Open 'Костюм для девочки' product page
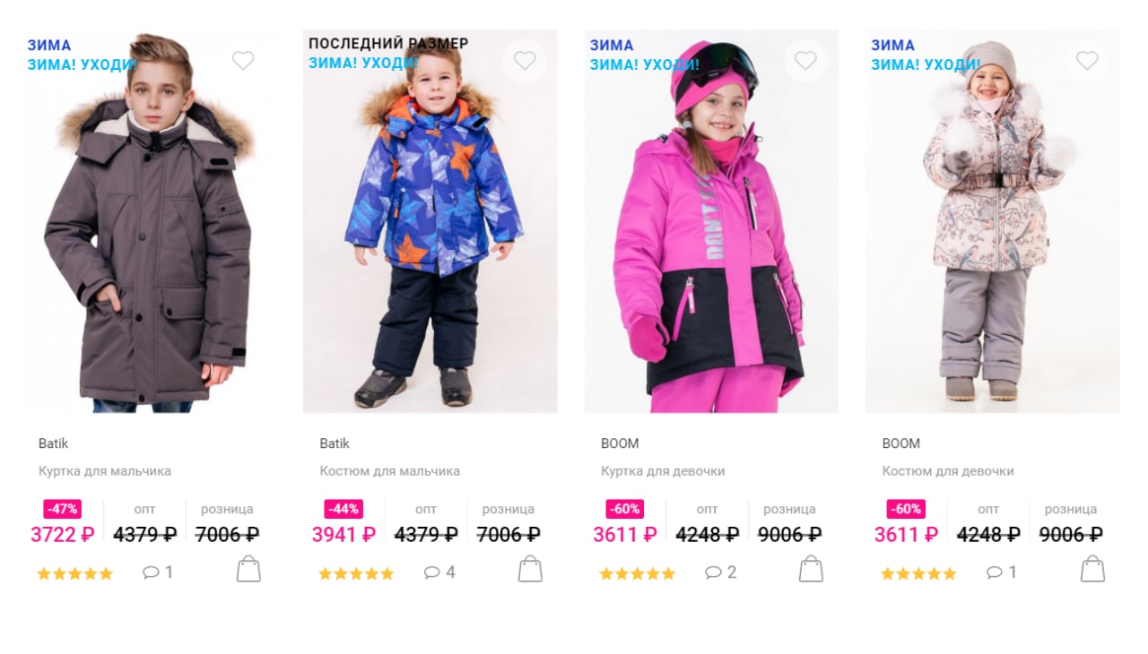The image size is (1148, 654). coord(948,471)
